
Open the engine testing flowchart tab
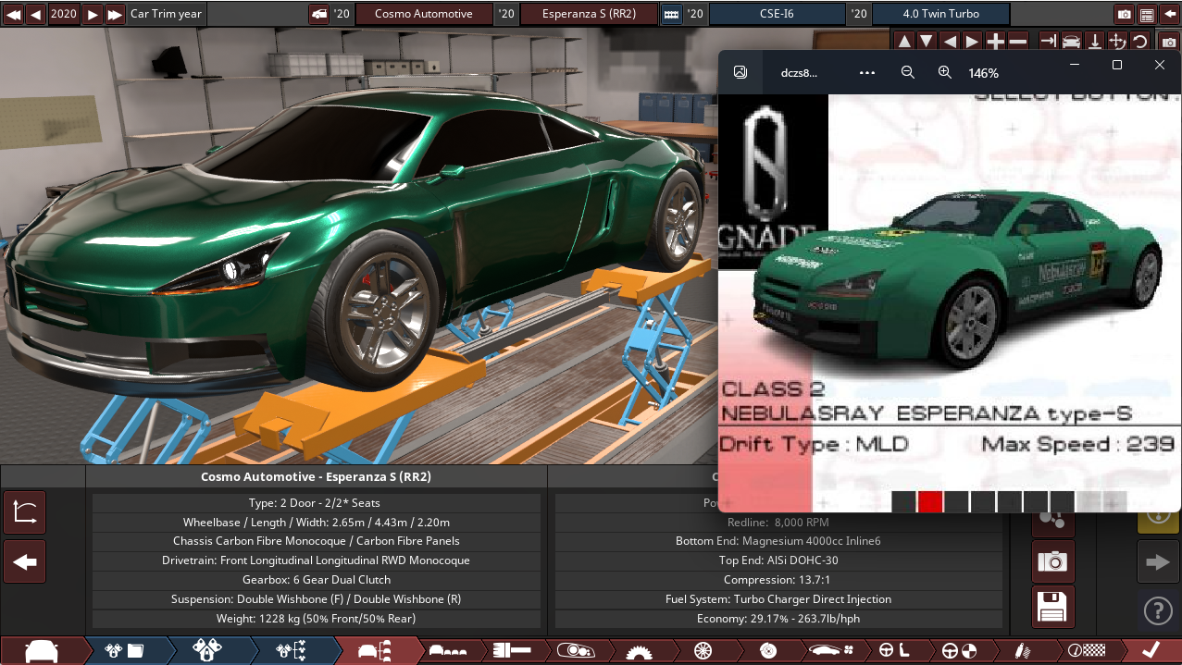click(x=291, y=650)
